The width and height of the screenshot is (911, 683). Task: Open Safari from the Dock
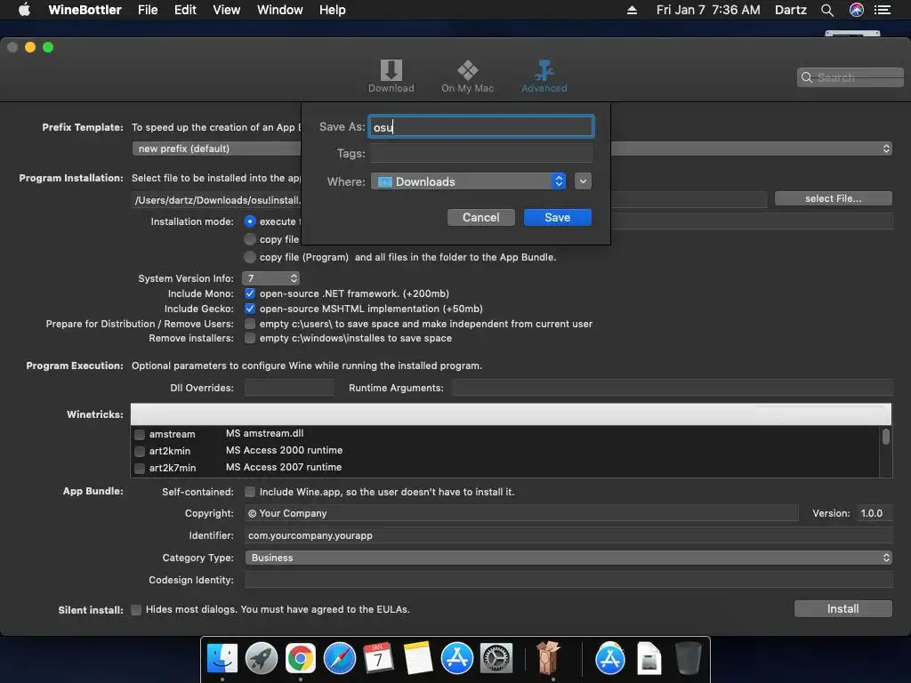pos(339,658)
